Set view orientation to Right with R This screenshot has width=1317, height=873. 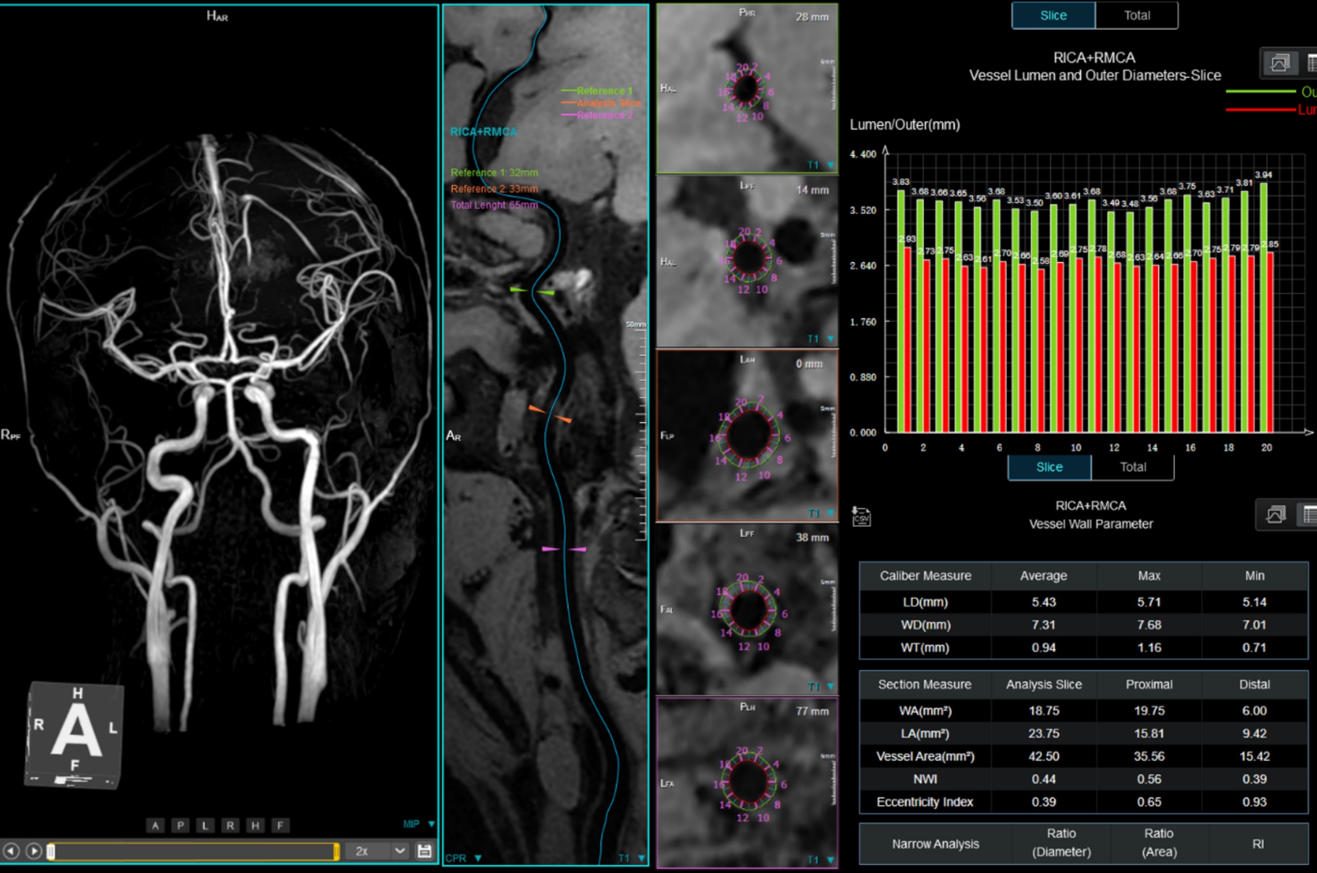(x=230, y=825)
